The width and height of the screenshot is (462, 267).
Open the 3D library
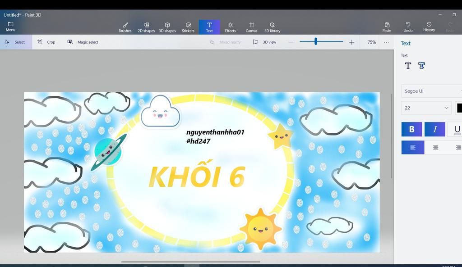point(272,27)
